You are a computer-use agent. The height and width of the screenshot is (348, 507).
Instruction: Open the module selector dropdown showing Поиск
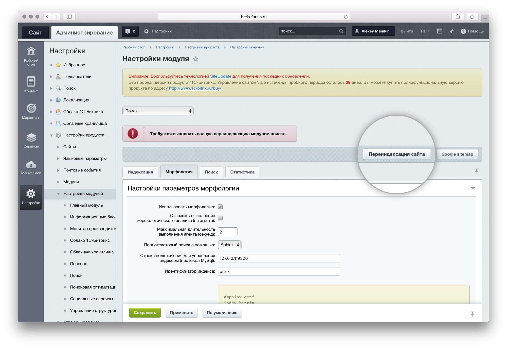158,111
